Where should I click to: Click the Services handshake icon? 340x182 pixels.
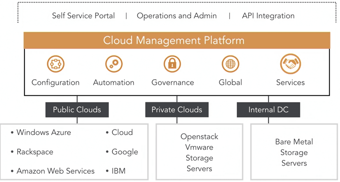290,64
